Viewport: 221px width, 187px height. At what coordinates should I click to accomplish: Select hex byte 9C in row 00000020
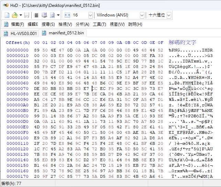tap(119, 61)
